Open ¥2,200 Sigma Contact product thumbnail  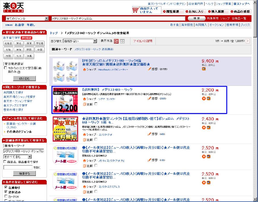(x=65, y=100)
